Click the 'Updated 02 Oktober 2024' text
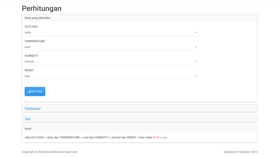 coord(240,152)
